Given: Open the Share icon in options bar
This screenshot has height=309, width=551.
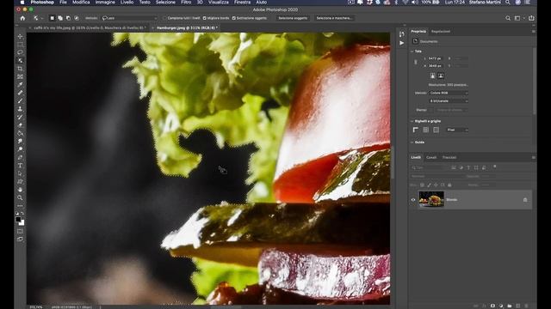Looking at the screenshot, I should (x=531, y=18).
